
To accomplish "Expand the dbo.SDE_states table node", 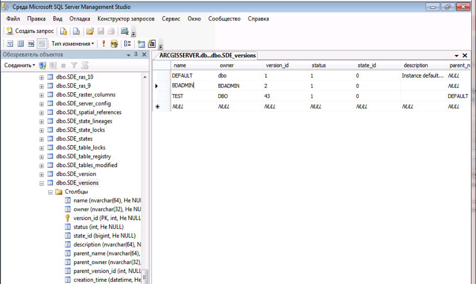I will tap(42, 139).
